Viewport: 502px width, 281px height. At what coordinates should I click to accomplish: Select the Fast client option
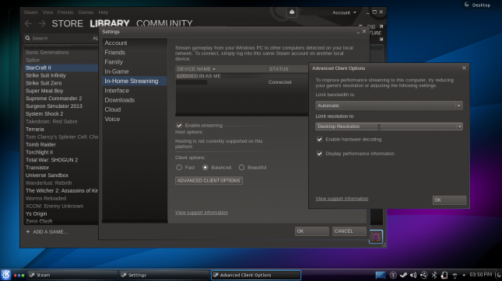click(x=179, y=168)
